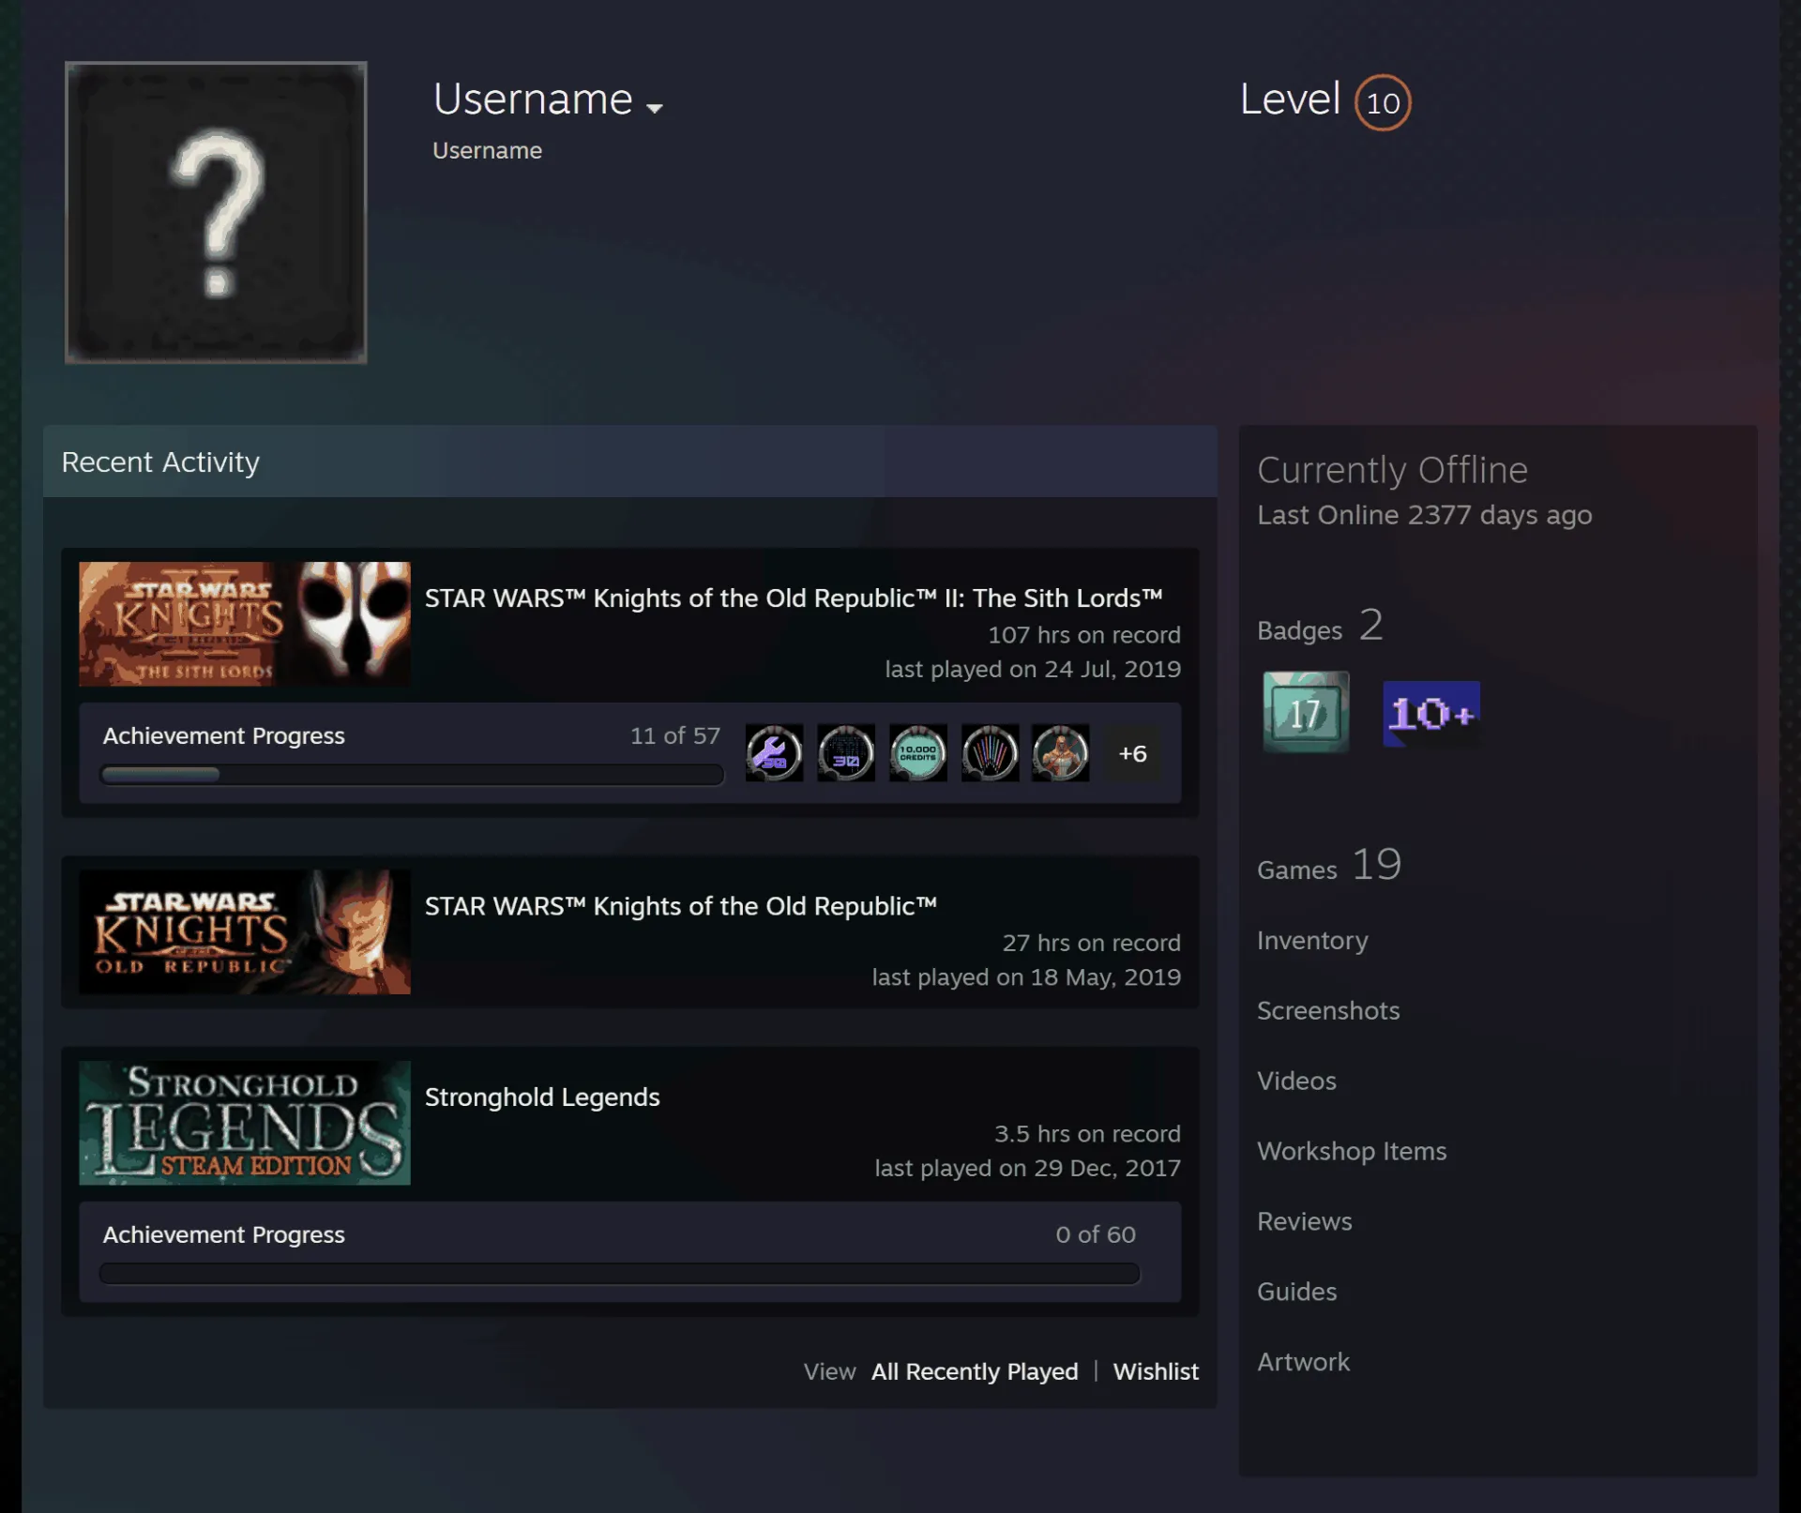
Task: View All Recently Played games
Action: [x=975, y=1371]
